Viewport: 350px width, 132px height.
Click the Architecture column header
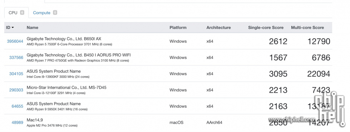pos(218,28)
